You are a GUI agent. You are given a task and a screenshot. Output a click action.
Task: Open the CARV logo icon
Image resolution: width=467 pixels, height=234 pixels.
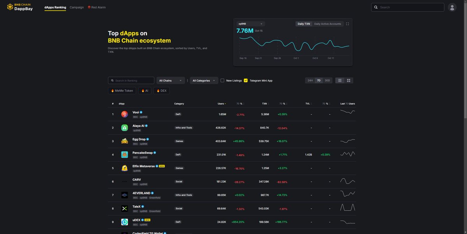[x=124, y=182]
